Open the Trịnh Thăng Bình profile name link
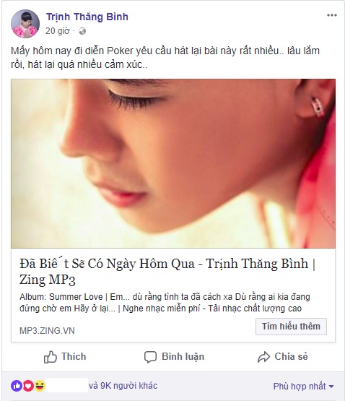Image resolution: width=345 pixels, height=401 pixels. [87, 17]
